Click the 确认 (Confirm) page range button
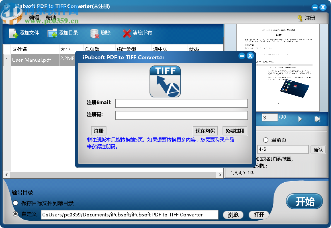 318,150
